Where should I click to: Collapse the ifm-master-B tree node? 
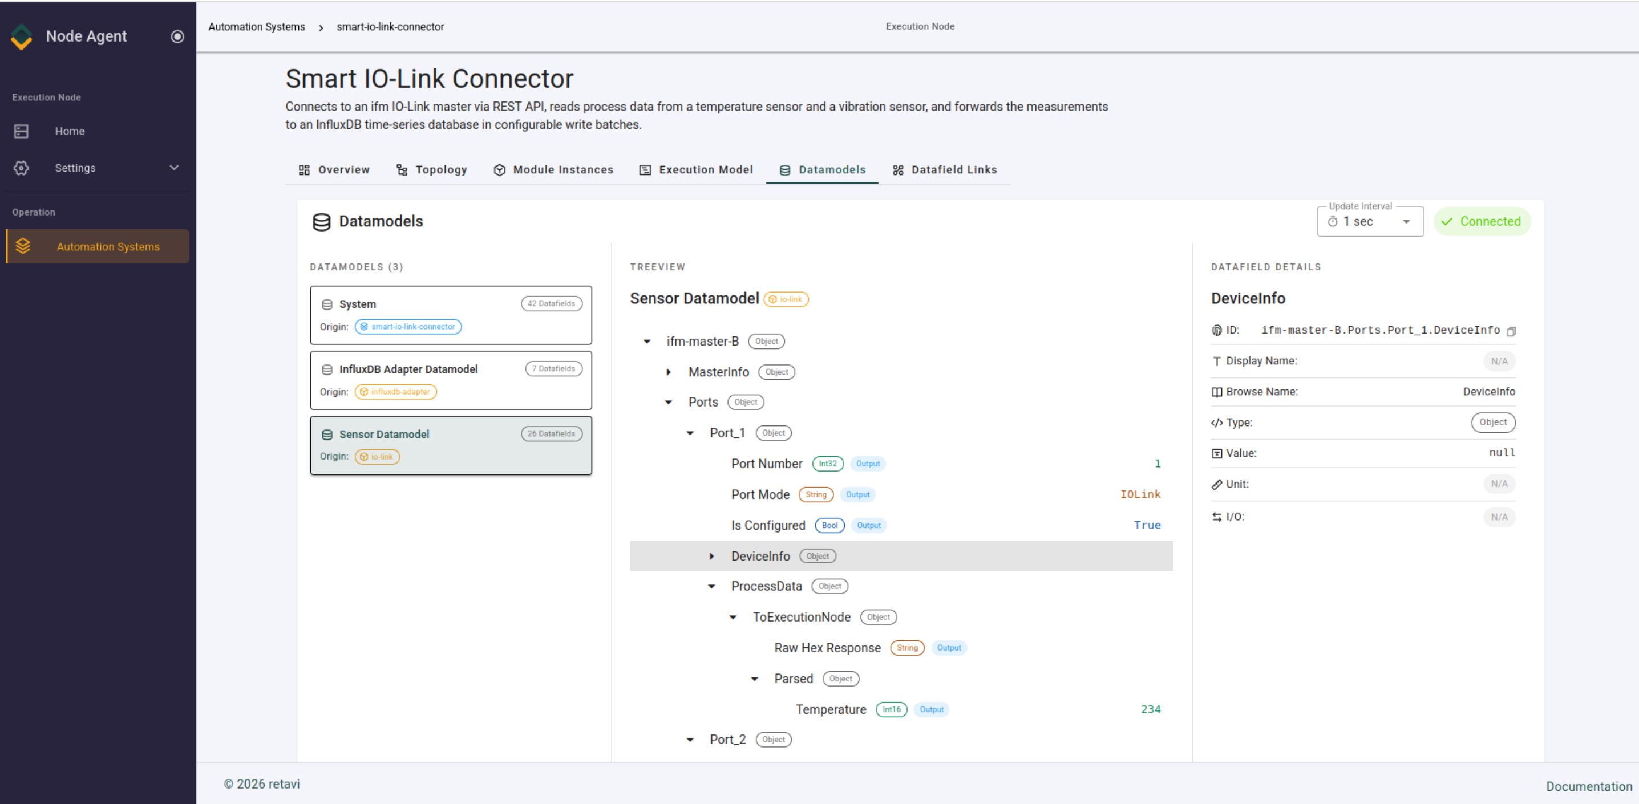[x=646, y=342]
